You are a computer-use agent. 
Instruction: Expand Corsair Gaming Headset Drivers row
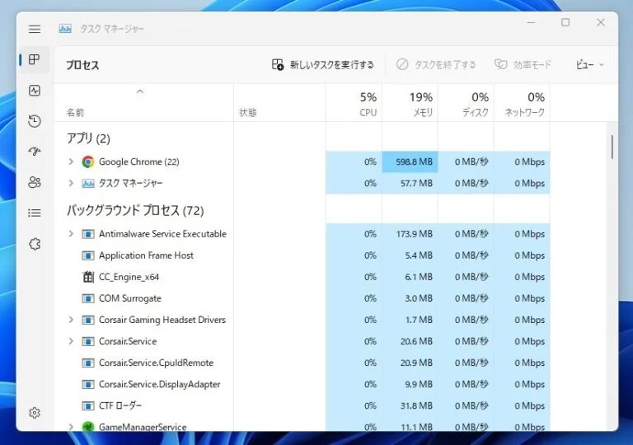coord(71,320)
